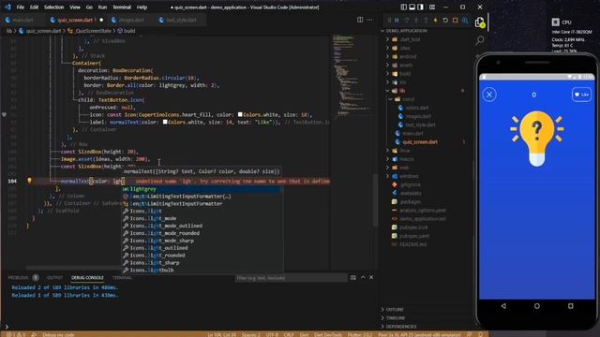This screenshot has height=337, width=600.
Task: Pause debugging in the debug toolbar
Action: tap(397, 20)
